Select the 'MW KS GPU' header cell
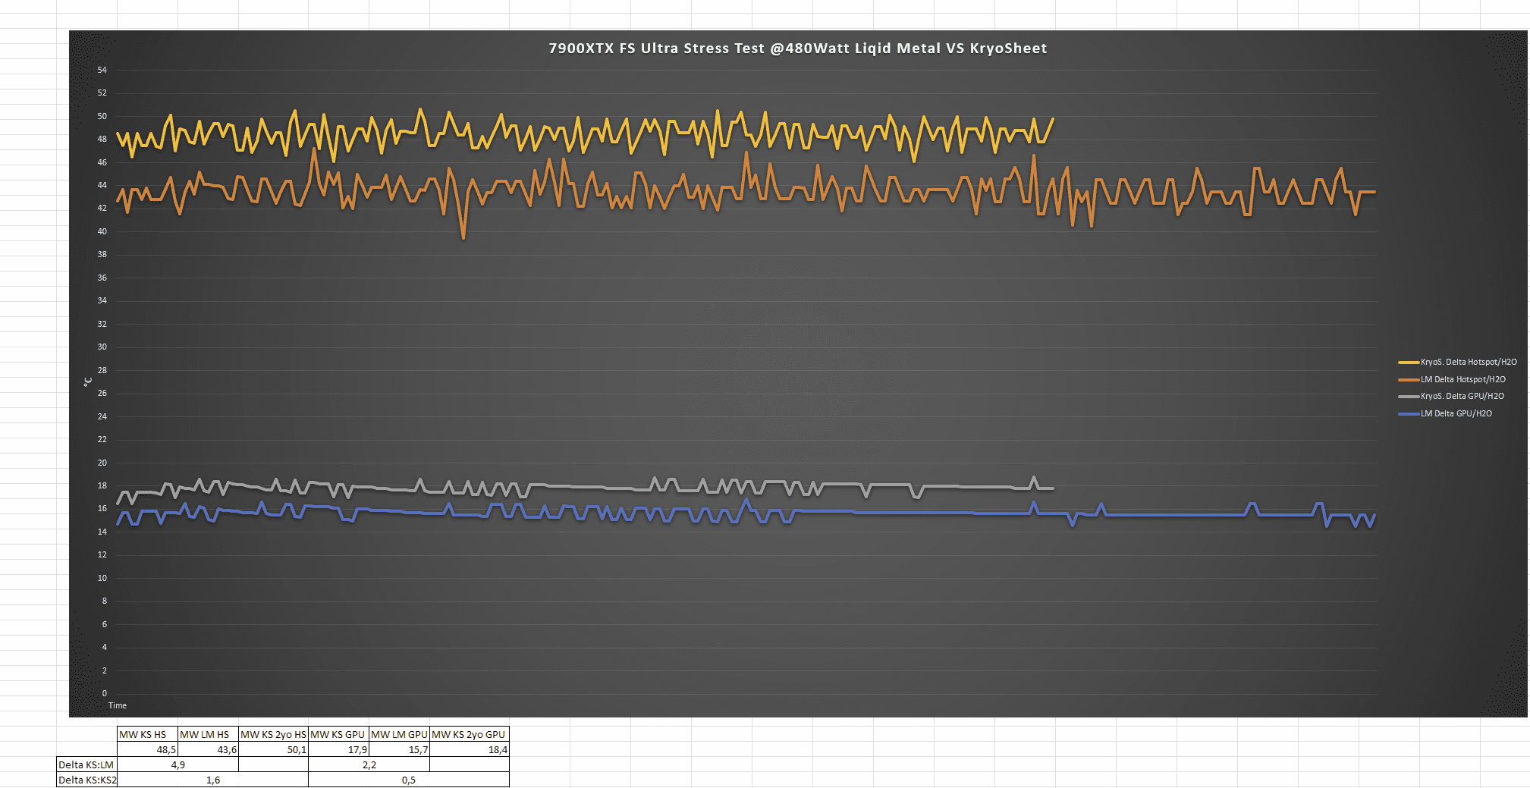 coord(339,734)
